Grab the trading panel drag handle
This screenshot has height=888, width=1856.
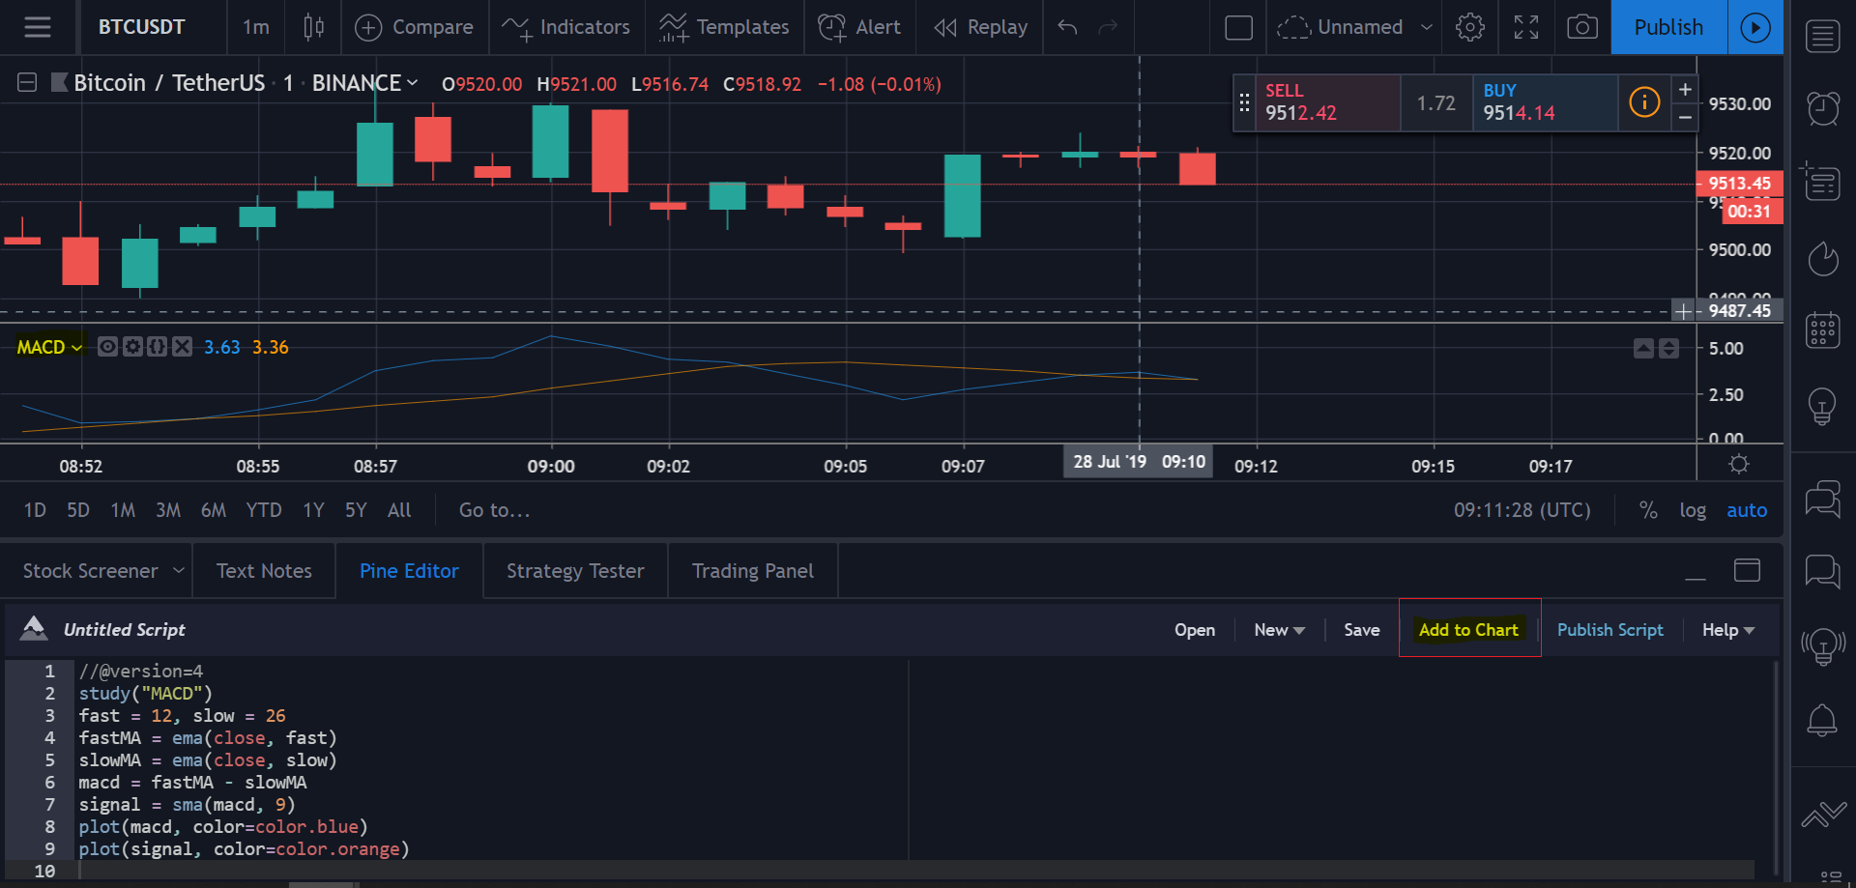[1244, 102]
